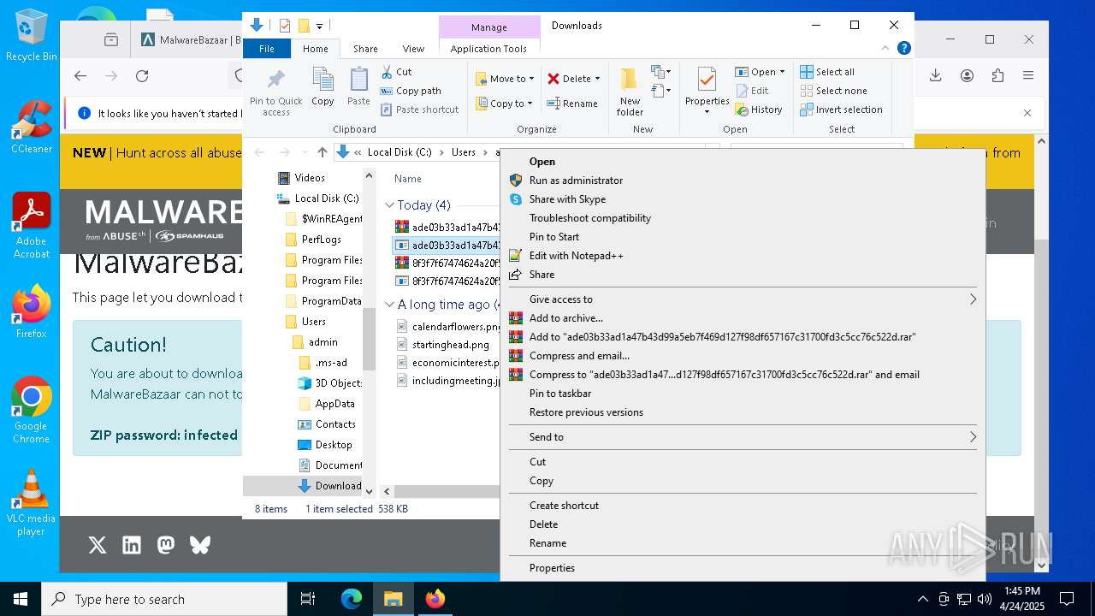Switch to the Share ribbon tab
This screenshot has height=616, width=1095.
click(365, 49)
